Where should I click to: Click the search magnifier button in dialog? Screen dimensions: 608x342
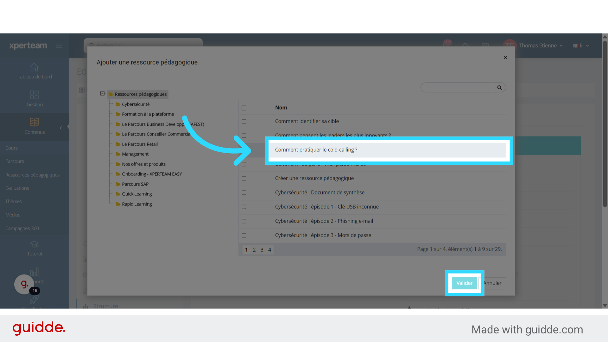click(x=499, y=88)
